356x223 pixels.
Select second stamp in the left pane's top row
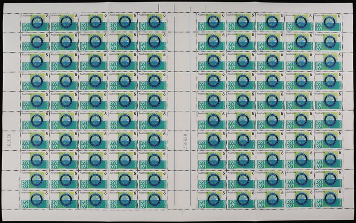(x=64, y=23)
